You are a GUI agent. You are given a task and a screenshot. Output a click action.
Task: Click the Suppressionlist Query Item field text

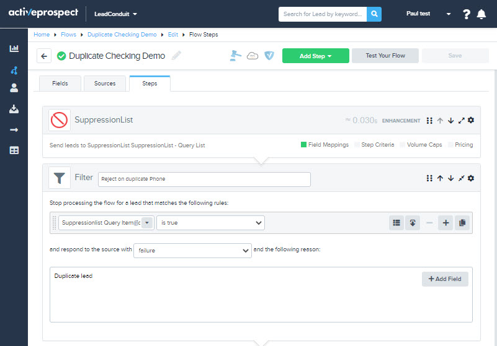tap(99, 223)
